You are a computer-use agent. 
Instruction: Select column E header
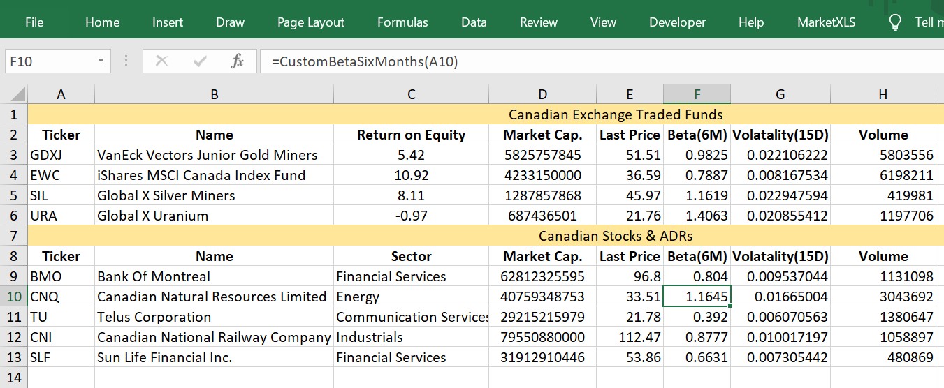point(630,94)
